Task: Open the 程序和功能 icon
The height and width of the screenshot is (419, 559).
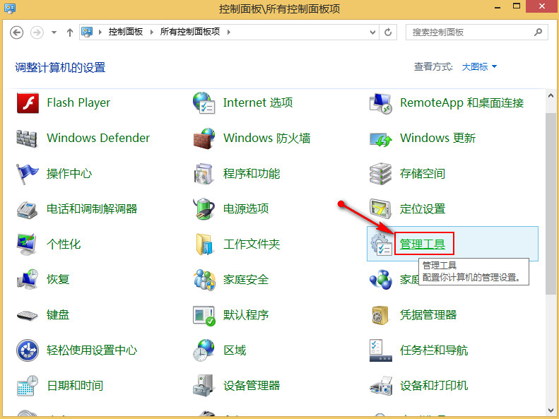Action: point(204,174)
